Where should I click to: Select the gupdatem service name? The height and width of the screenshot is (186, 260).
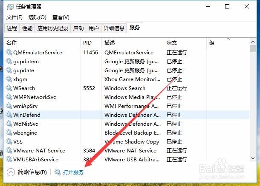[26, 62]
